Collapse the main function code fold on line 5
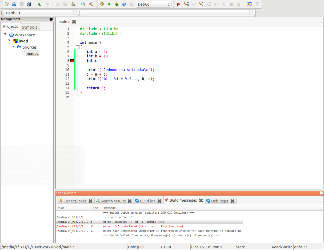Screen dimensions: 324x250 [x=77, y=47]
